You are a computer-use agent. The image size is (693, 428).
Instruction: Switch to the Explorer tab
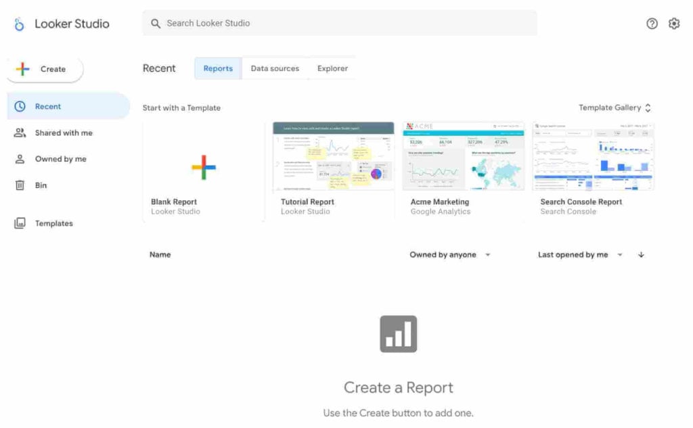pyautogui.click(x=332, y=68)
